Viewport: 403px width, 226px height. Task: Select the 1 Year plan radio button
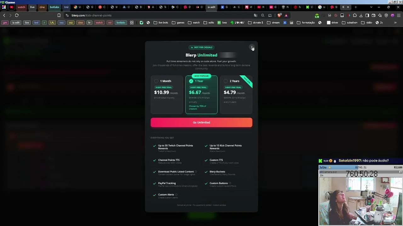[191, 81]
